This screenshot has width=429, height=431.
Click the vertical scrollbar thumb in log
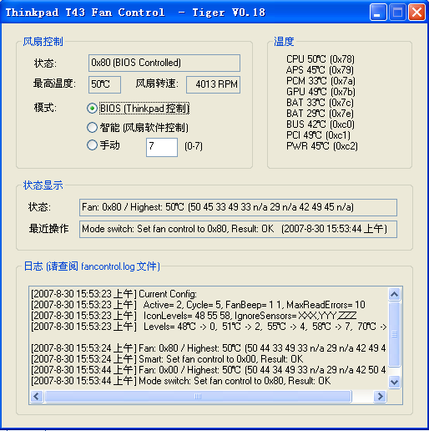(394, 334)
